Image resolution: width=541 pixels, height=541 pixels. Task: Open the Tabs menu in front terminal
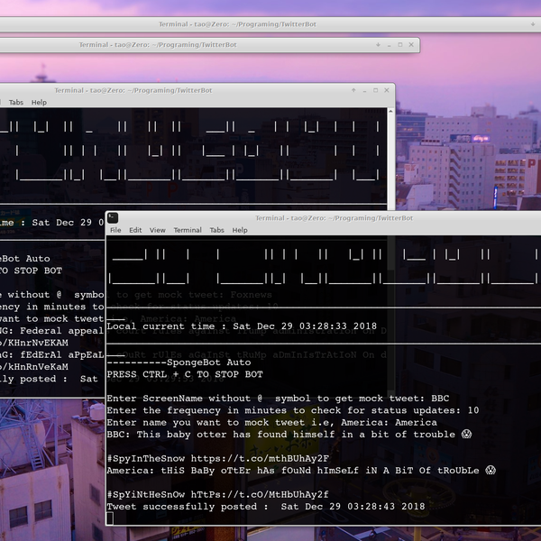[216, 230]
